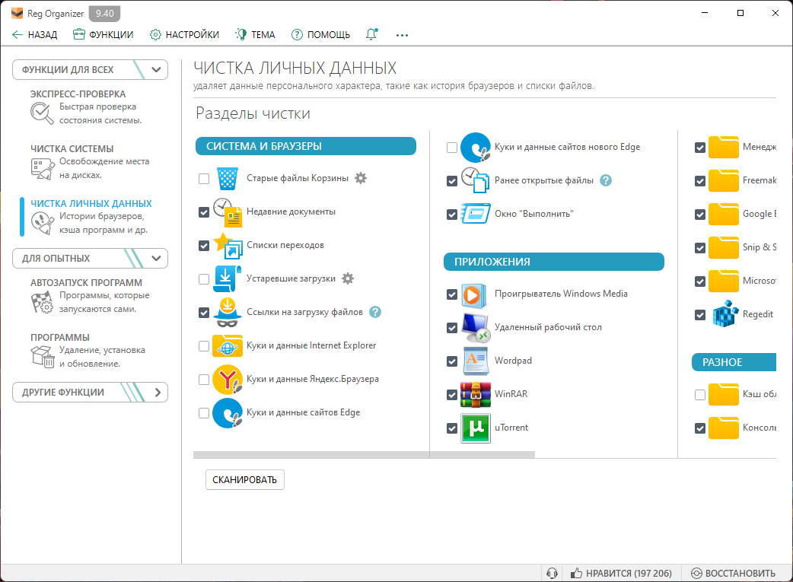Check Куки и данные сайтов нового Edge
The width and height of the screenshot is (793, 582).
coord(452,147)
